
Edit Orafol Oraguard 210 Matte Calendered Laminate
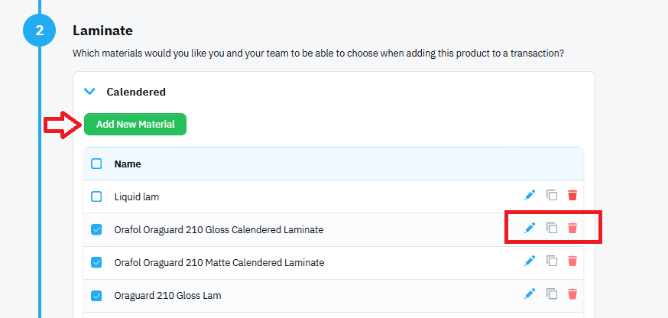point(530,261)
